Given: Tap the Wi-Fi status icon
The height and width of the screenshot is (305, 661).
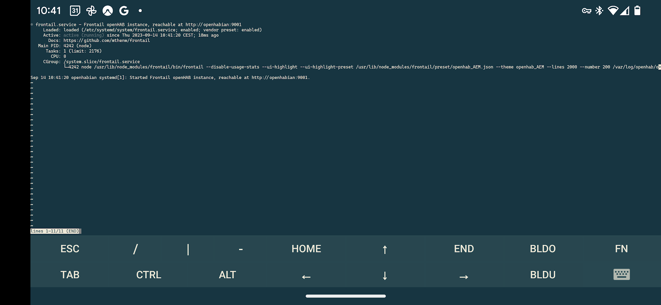Looking at the screenshot, I should (613, 11).
